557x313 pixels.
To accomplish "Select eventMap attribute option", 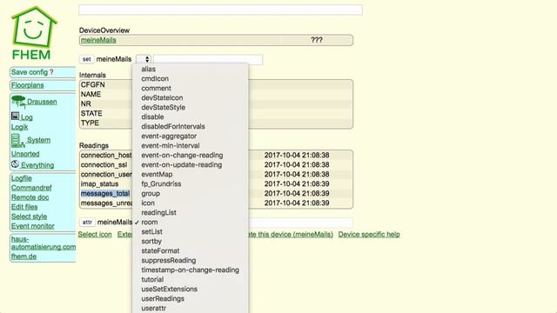I will pos(157,175).
